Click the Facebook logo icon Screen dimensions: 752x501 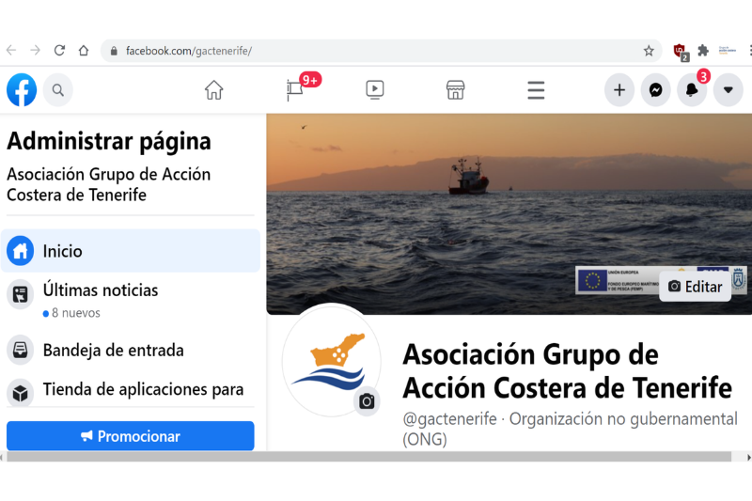pyautogui.click(x=22, y=90)
